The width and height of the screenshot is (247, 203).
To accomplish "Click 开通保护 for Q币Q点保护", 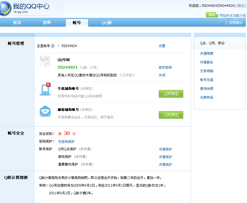I will coord(165,149).
